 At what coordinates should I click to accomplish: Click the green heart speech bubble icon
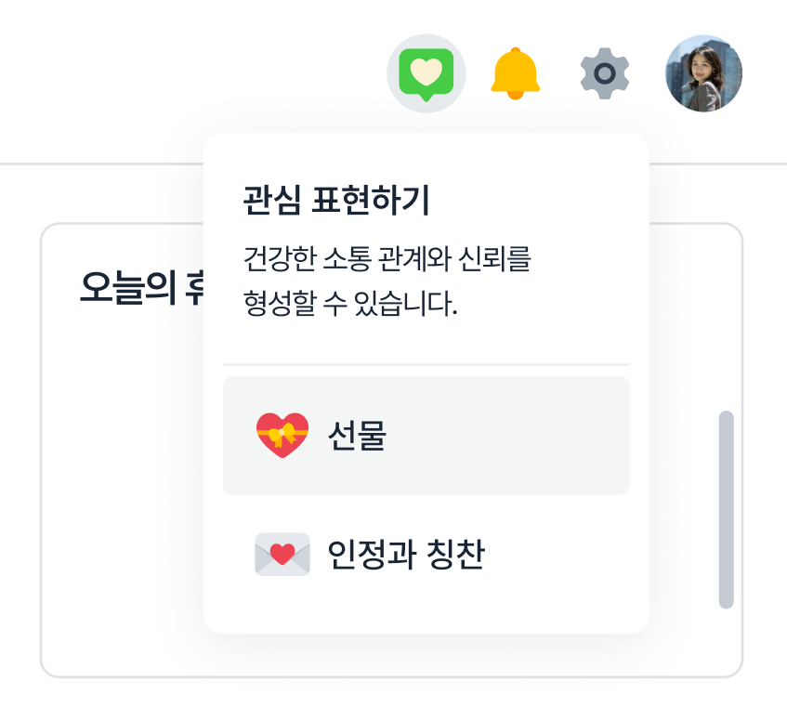click(426, 73)
